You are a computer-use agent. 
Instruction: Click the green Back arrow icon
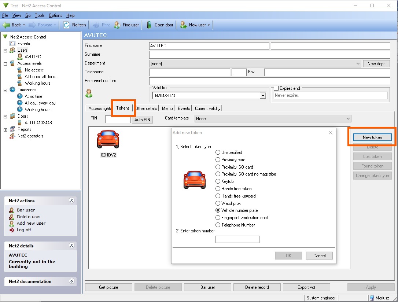pos(6,25)
